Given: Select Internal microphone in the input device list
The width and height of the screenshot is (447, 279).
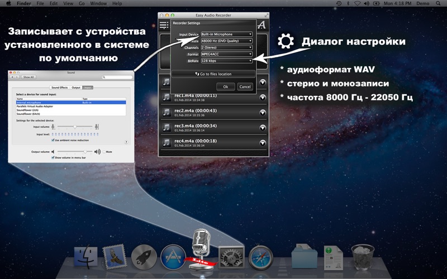Looking at the screenshot, I should [71, 103].
